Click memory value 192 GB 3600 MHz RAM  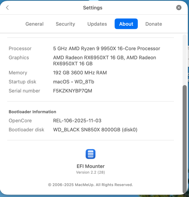pyautogui.click(x=80, y=72)
